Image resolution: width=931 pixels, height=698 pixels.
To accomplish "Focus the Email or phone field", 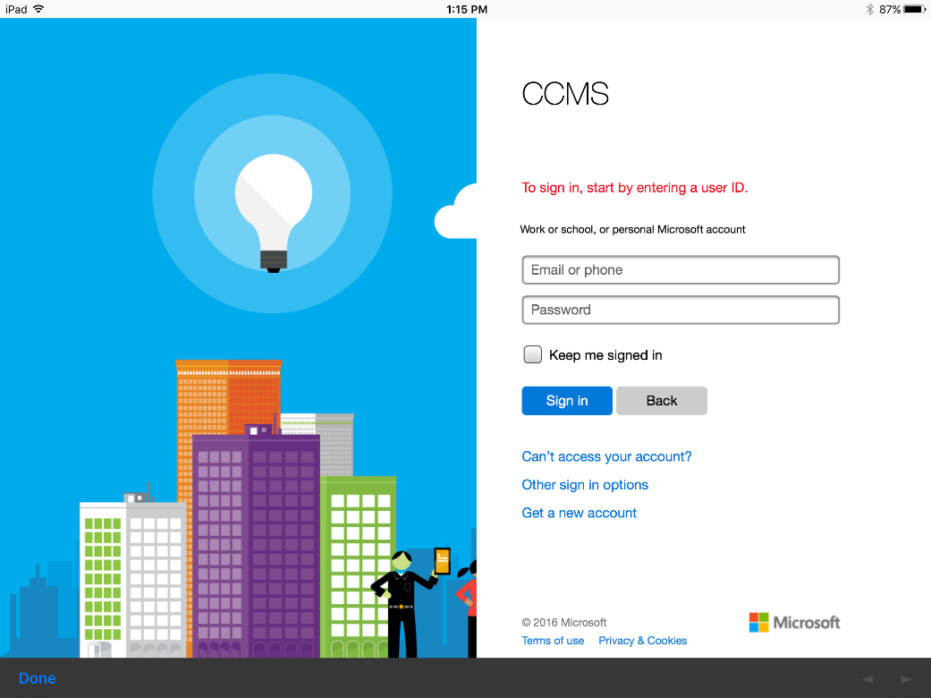I will point(681,270).
